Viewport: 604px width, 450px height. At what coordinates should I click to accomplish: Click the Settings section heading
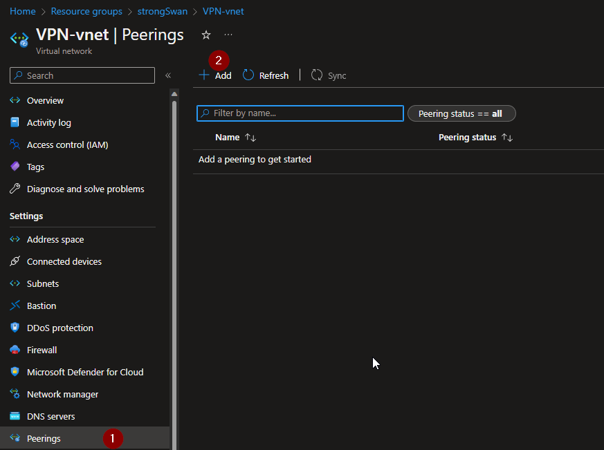(x=26, y=216)
